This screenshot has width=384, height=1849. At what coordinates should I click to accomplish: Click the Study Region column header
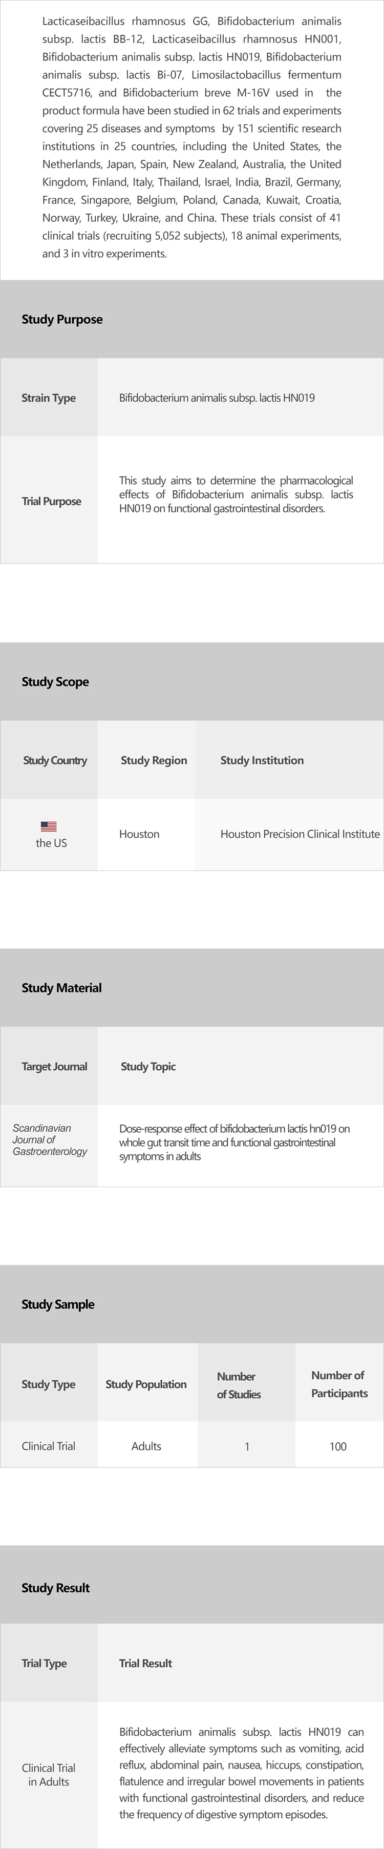tap(154, 760)
